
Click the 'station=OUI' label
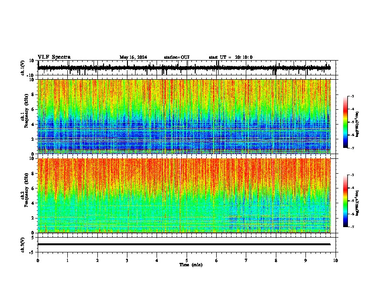pos(177,57)
